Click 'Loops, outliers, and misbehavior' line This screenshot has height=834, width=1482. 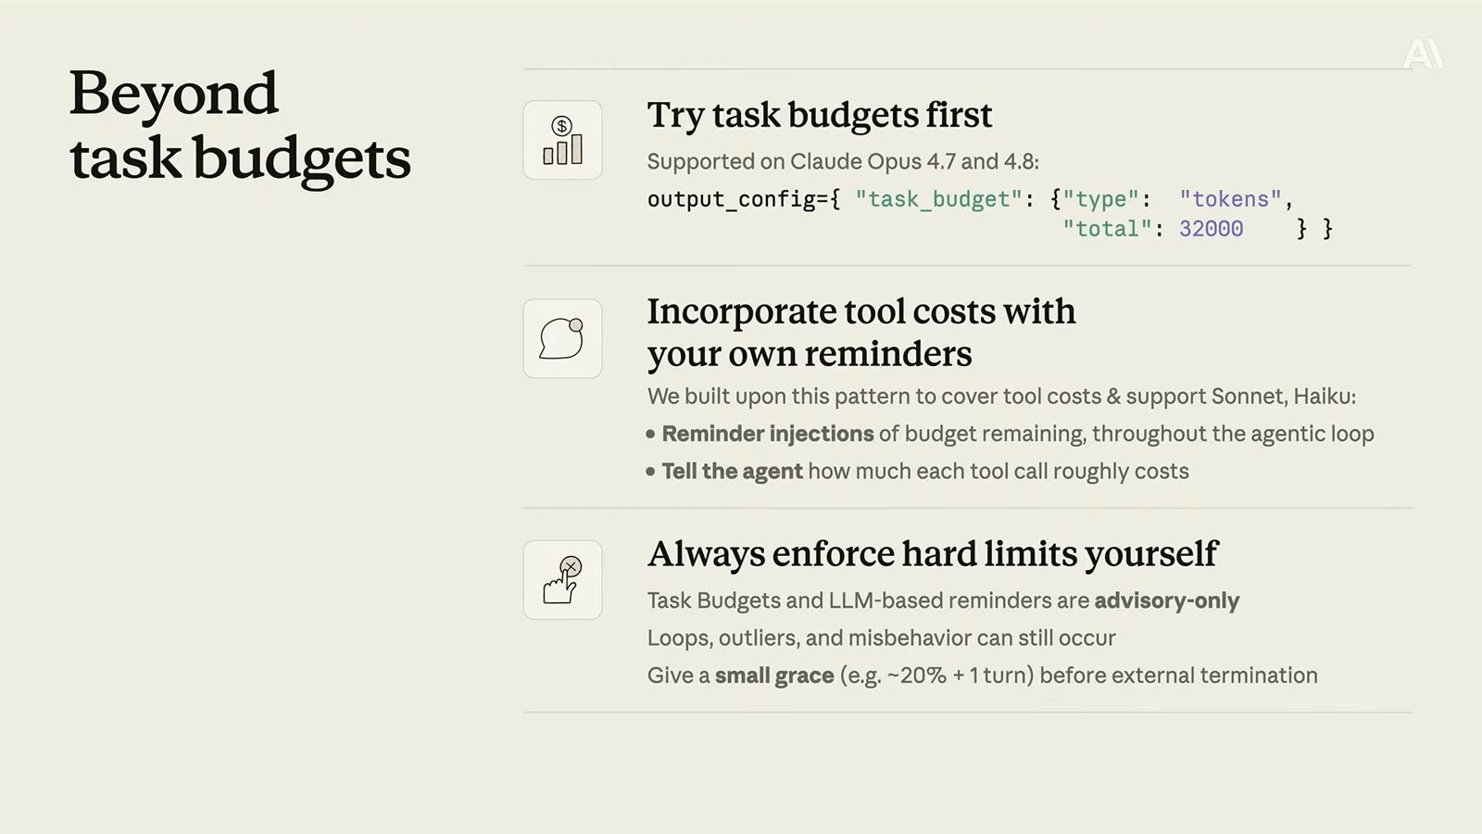click(x=881, y=638)
